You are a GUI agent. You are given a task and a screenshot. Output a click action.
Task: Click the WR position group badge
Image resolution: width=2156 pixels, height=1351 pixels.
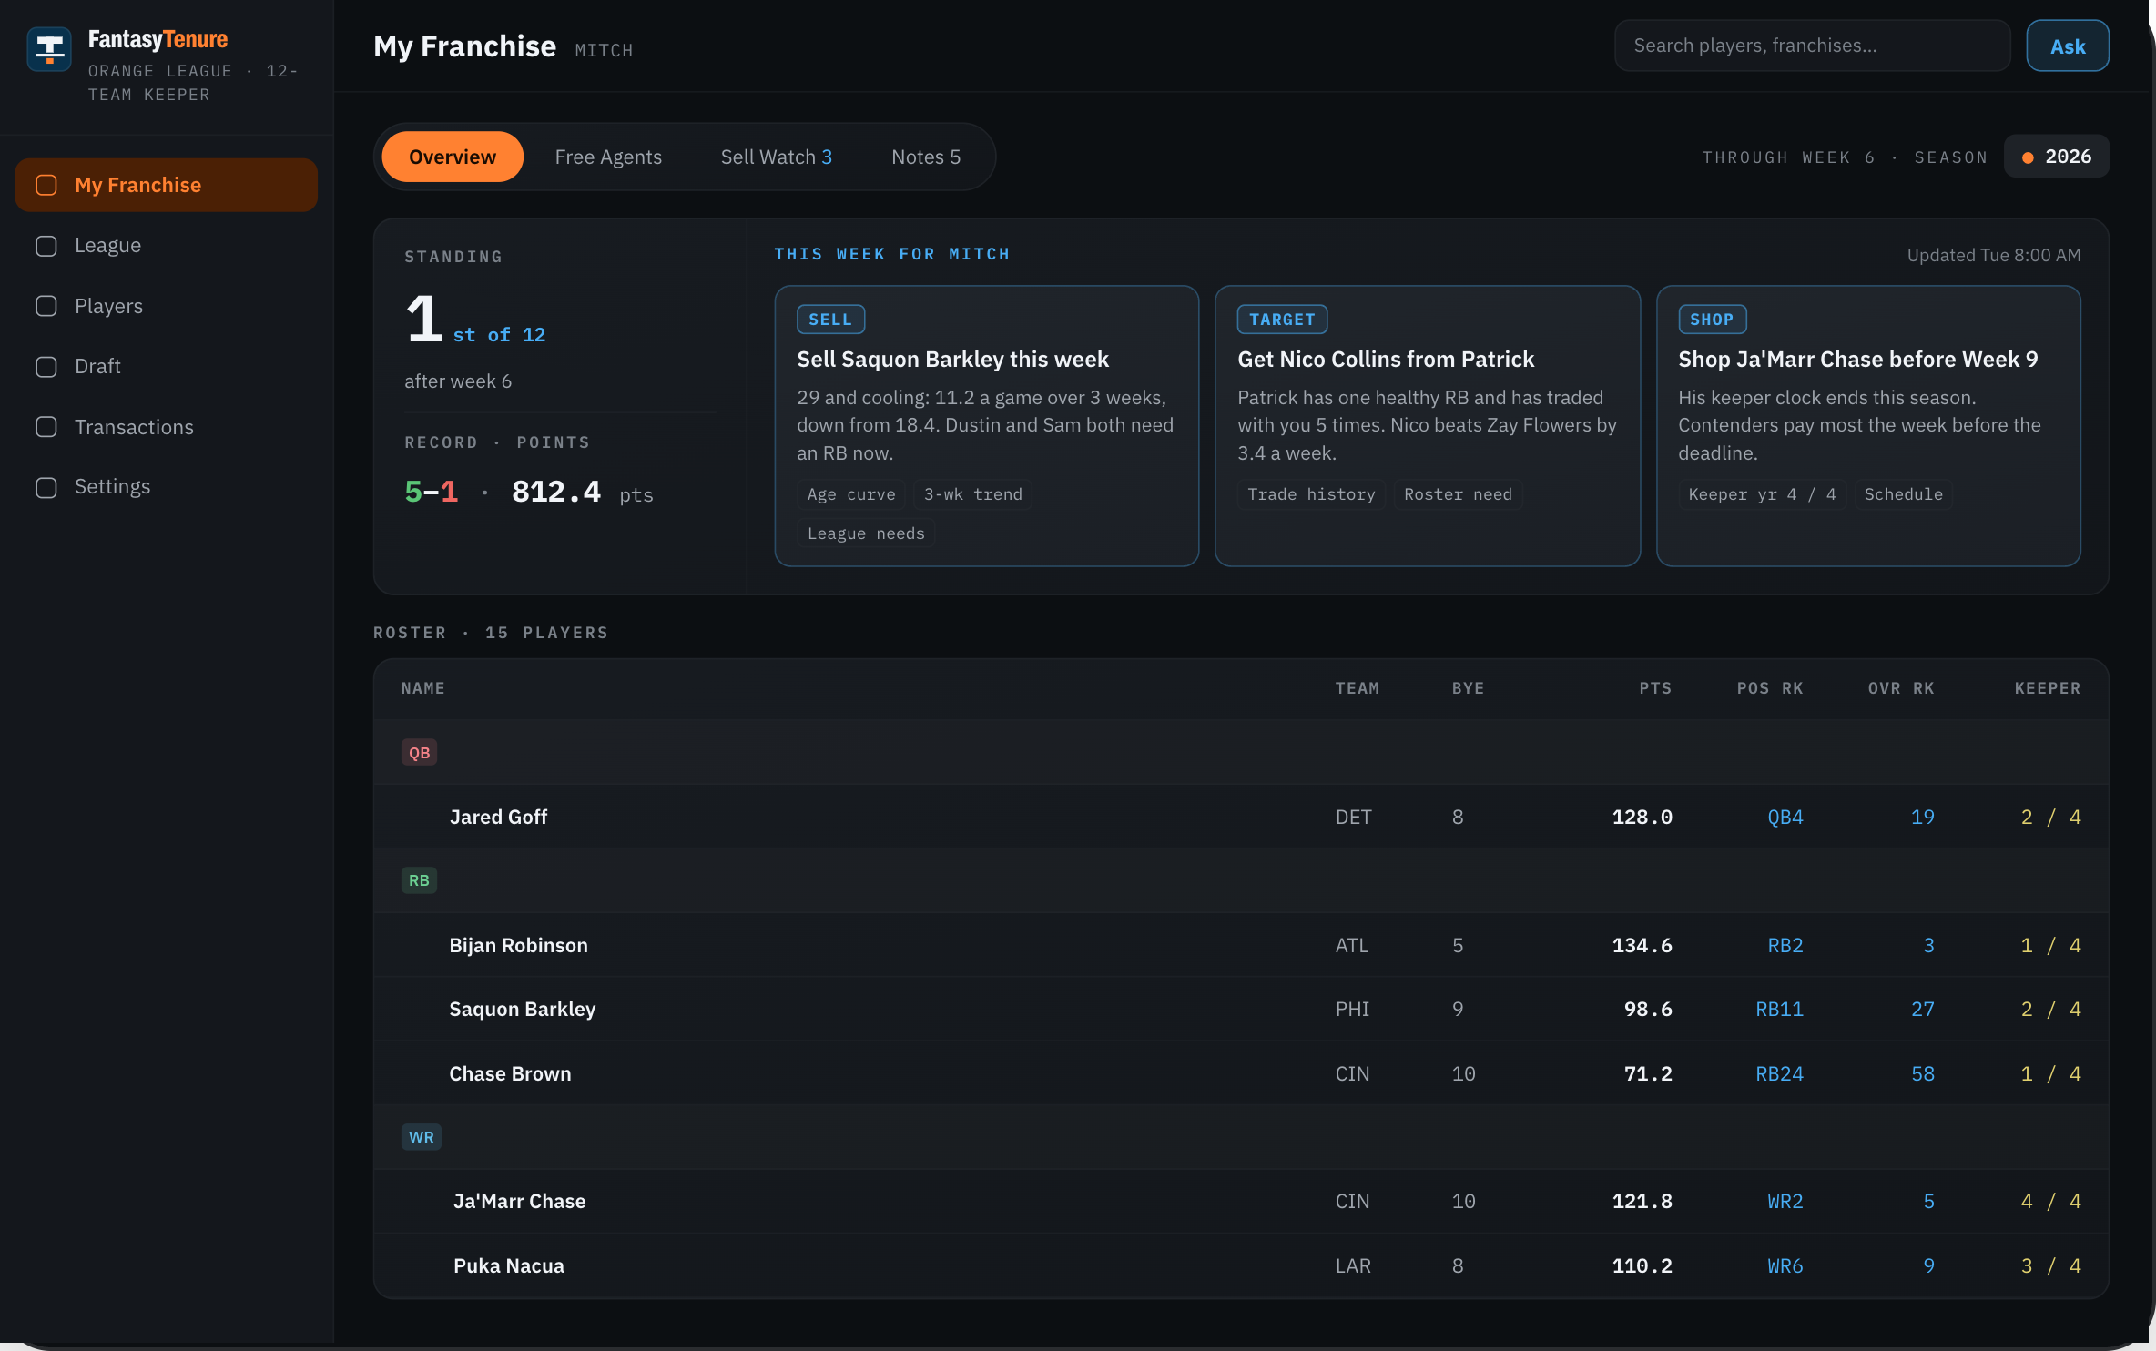[x=421, y=1137]
